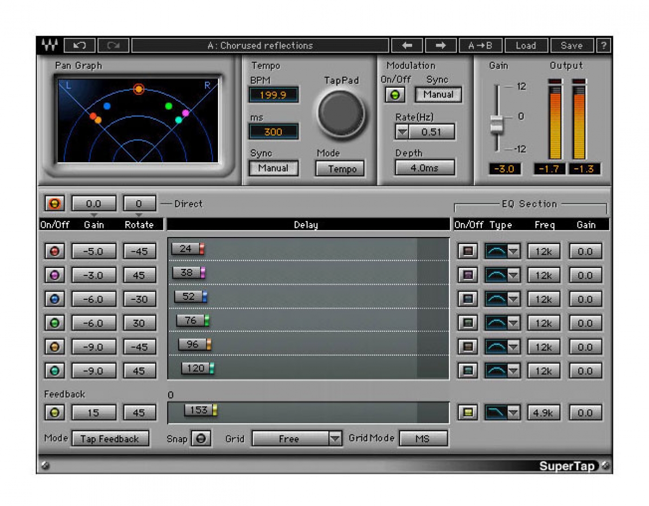The width and height of the screenshot is (649, 506).
Task: Tap the TapPad tempo button
Action: pyautogui.click(x=341, y=114)
